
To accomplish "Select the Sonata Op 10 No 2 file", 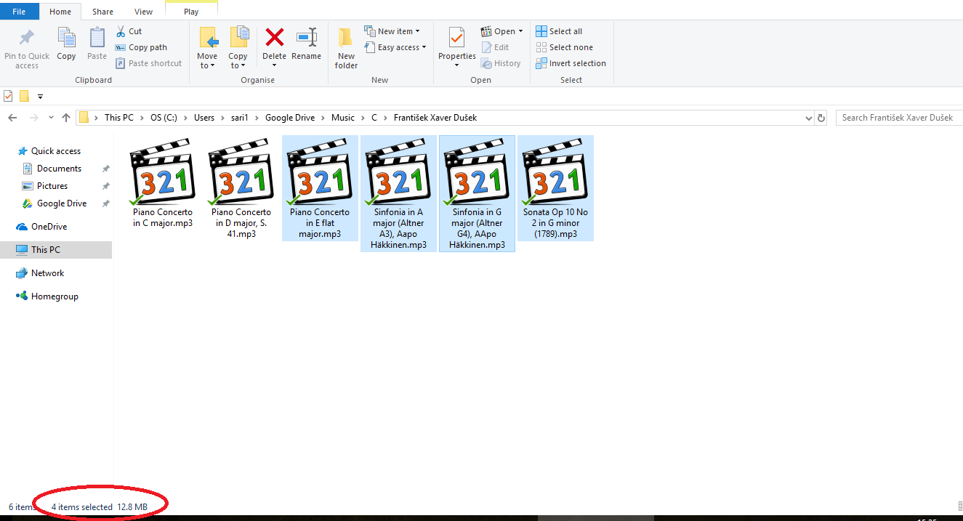I will click(555, 174).
